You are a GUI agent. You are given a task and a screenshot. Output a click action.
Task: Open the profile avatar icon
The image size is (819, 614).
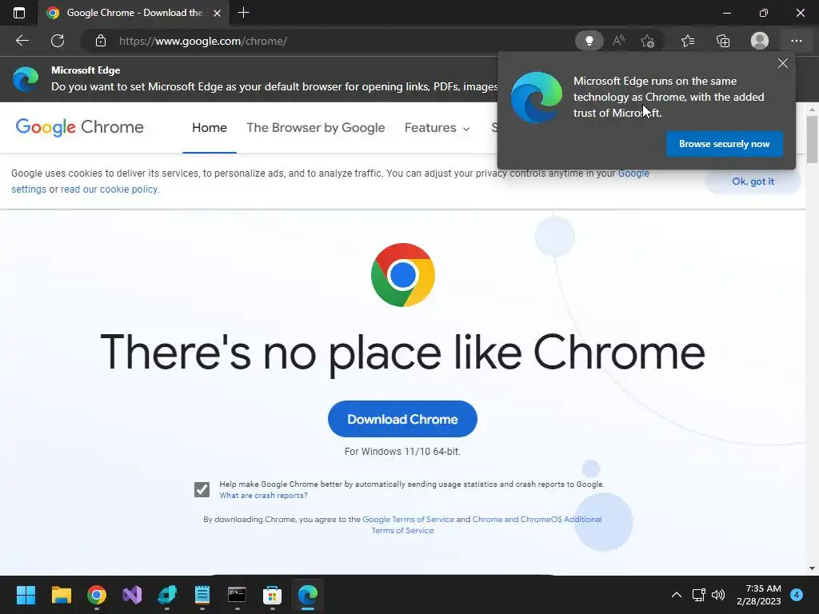(760, 41)
